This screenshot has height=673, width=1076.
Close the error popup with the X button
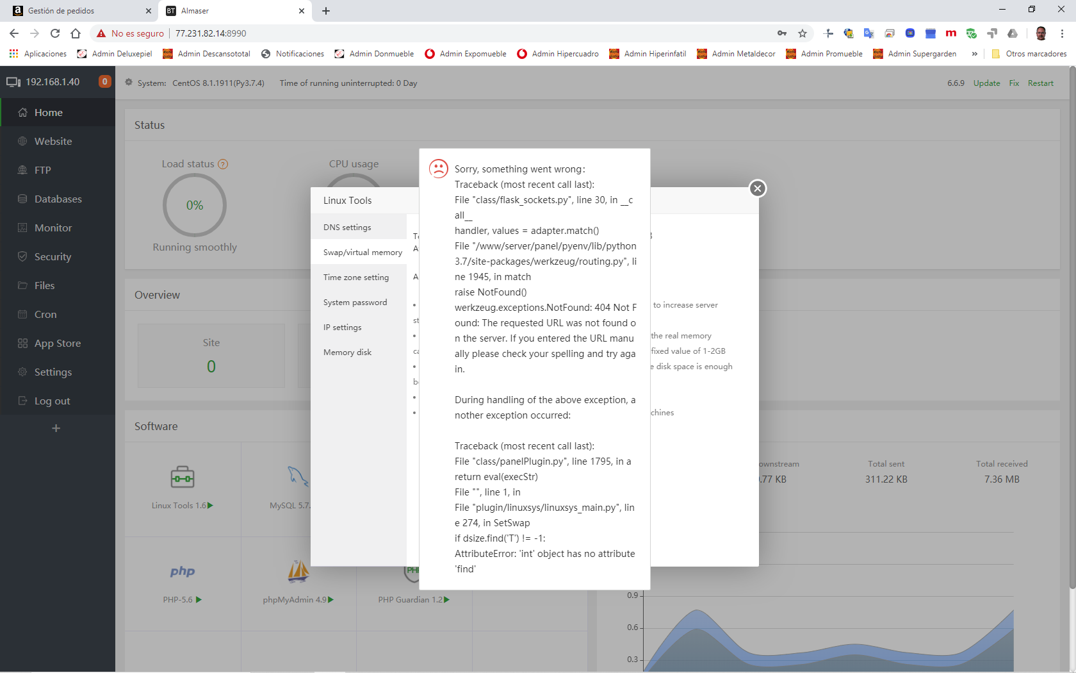pos(758,188)
